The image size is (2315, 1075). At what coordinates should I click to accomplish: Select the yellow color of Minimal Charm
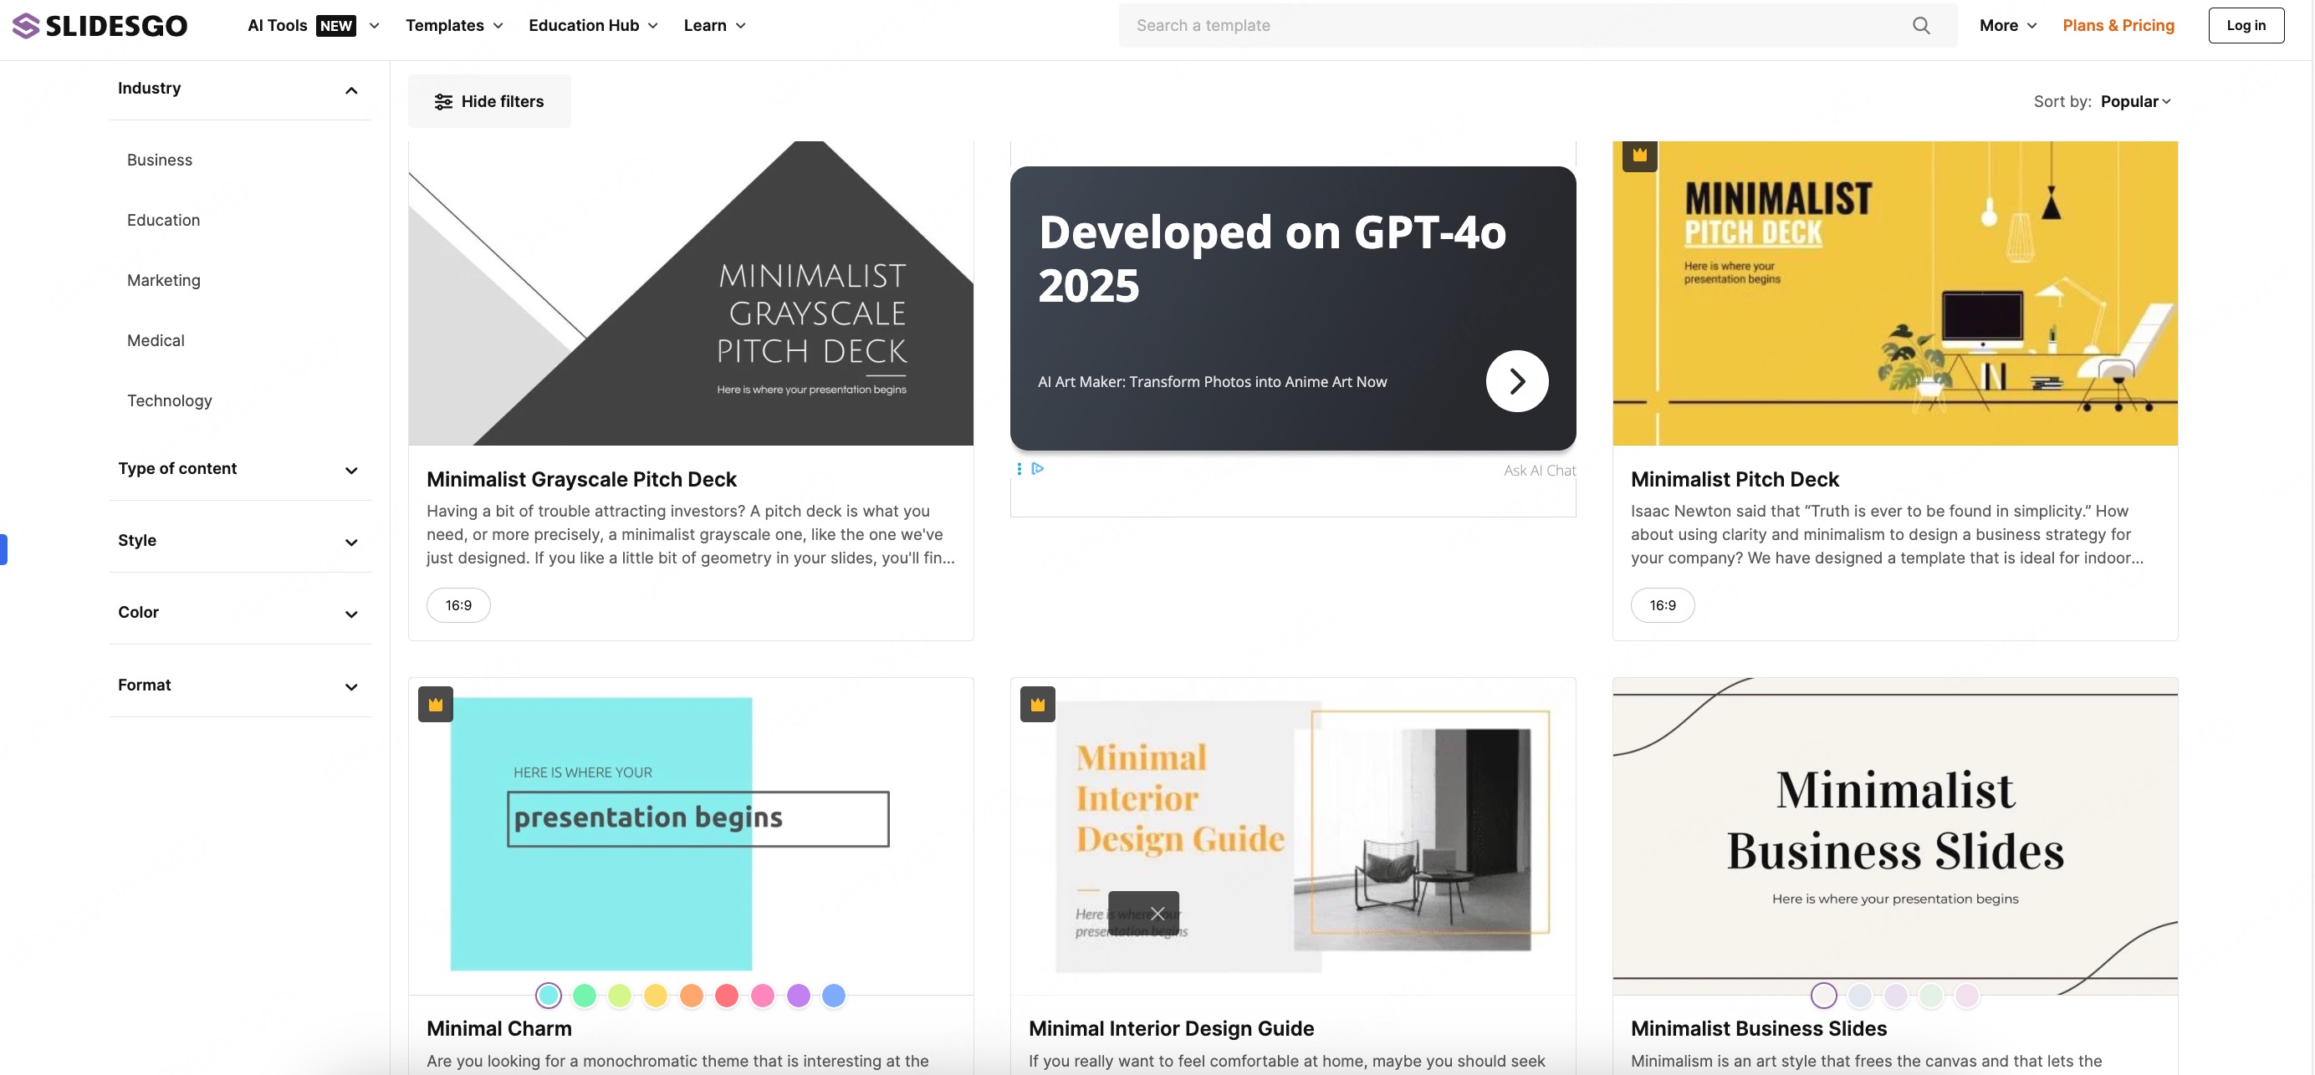655,995
